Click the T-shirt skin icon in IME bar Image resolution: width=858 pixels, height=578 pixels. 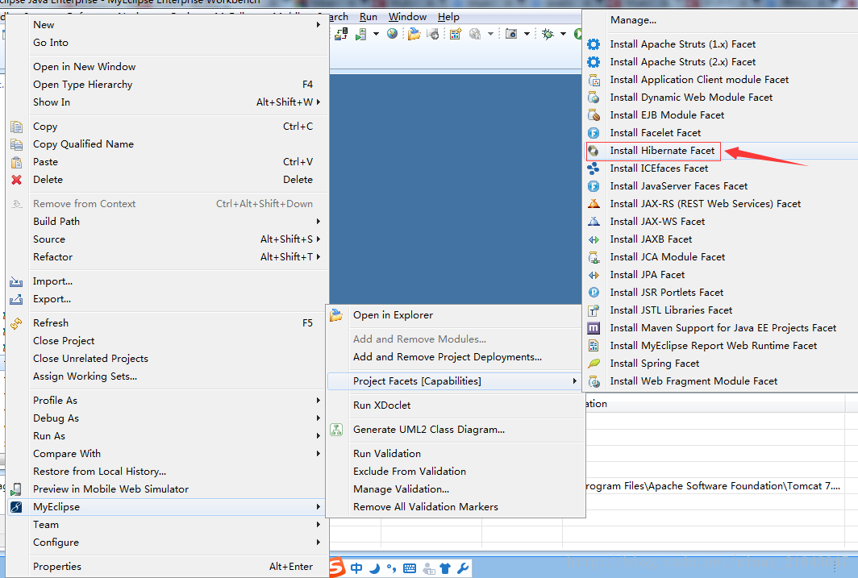(x=445, y=568)
